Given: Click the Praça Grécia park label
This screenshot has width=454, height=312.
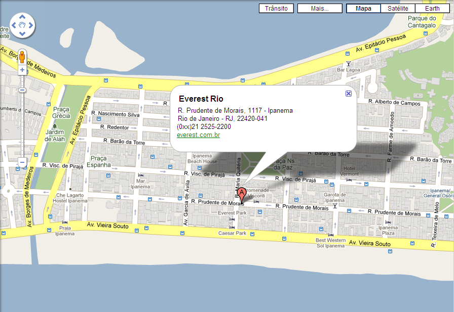Looking at the screenshot, I should (x=61, y=113).
